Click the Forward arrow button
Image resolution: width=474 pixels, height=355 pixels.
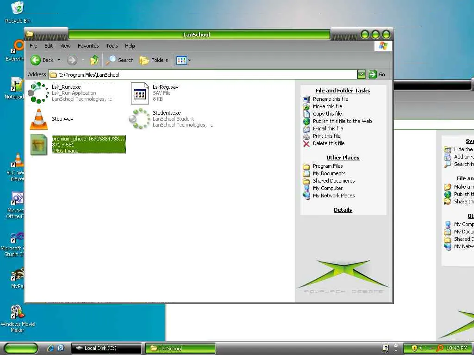72,60
